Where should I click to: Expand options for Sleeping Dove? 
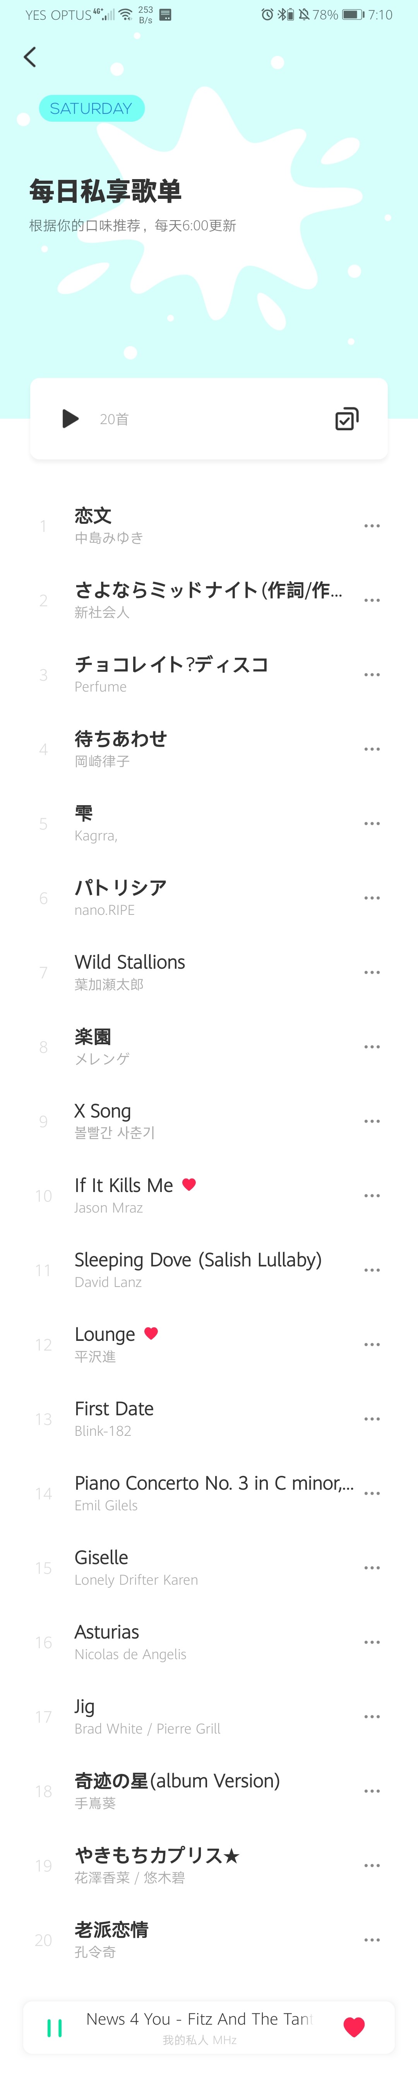click(371, 1270)
